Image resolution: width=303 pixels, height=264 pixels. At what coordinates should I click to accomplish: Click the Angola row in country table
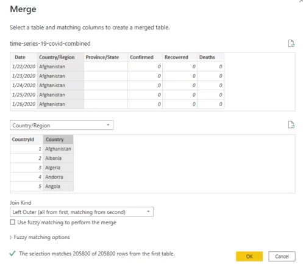[41, 187]
